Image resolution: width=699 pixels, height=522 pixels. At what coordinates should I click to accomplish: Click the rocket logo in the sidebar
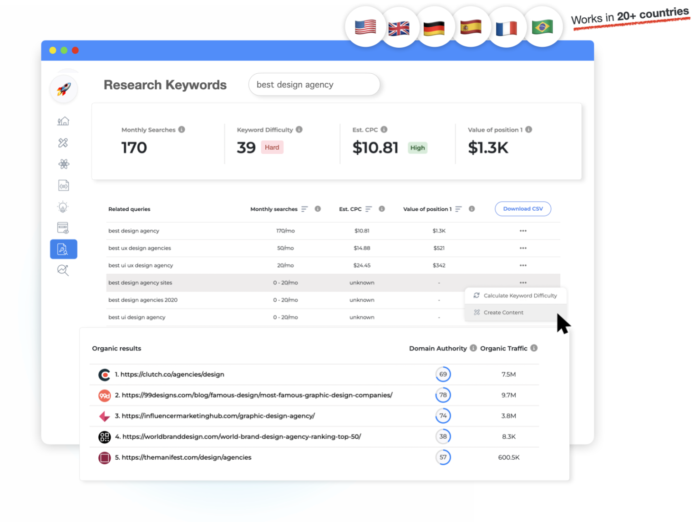[x=64, y=89]
